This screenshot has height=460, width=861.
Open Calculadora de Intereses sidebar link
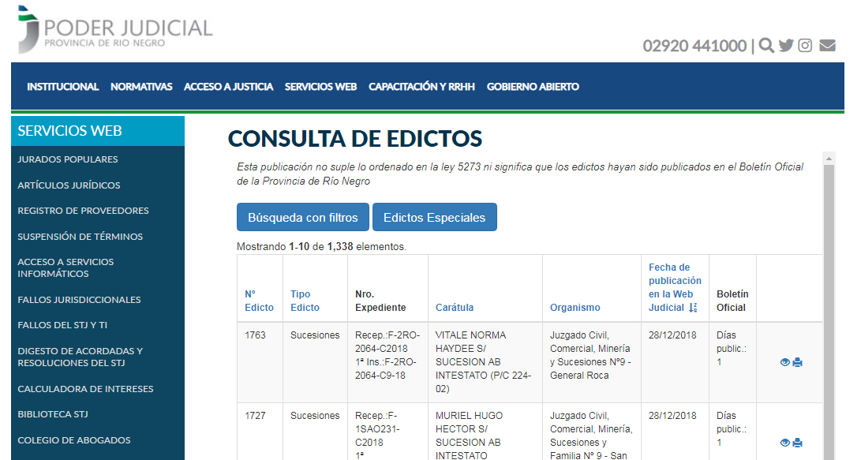85,389
